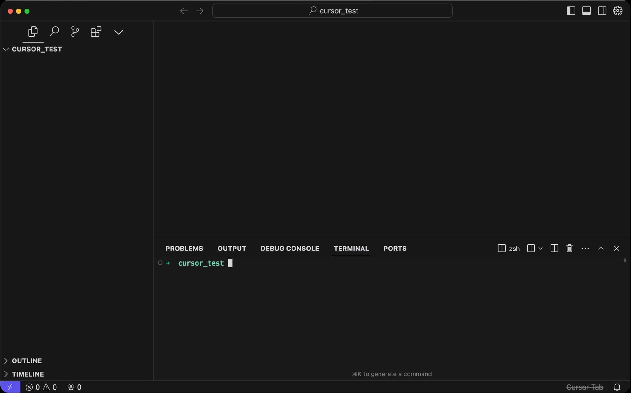Click the cursor_test command center search
Viewport: 631px width, 393px height.
pos(333,11)
